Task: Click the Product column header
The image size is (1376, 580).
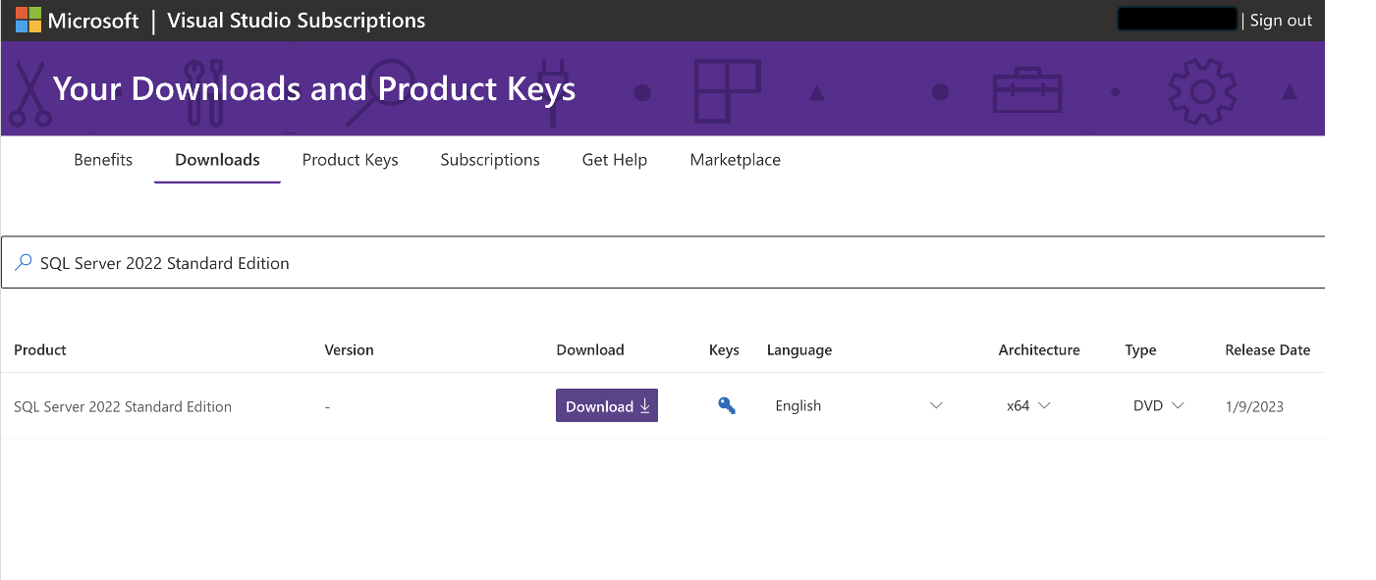Action: pos(40,349)
